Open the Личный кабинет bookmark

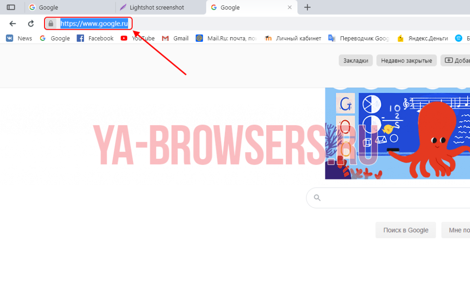click(x=293, y=38)
